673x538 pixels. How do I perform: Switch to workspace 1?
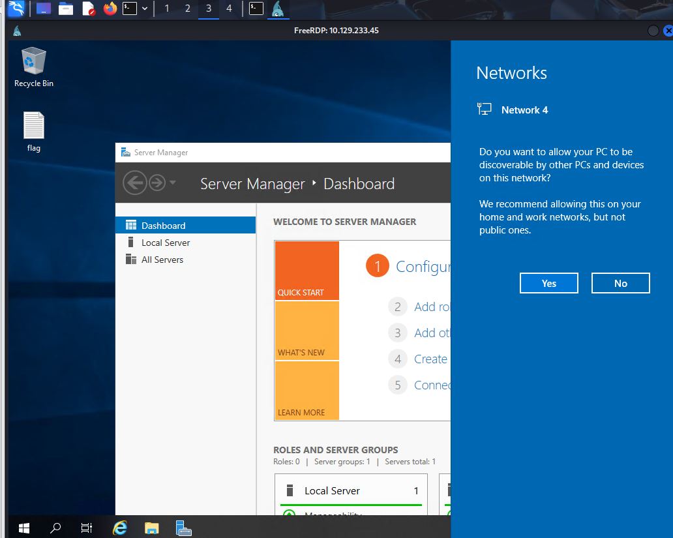tap(166, 8)
